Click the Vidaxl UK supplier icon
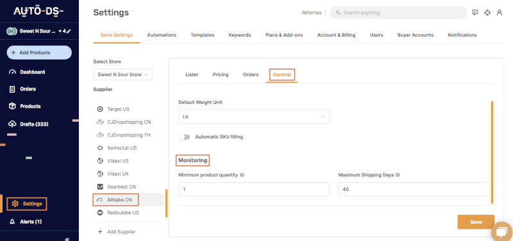The height and width of the screenshot is (241, 513). click(x=101, y=174)
